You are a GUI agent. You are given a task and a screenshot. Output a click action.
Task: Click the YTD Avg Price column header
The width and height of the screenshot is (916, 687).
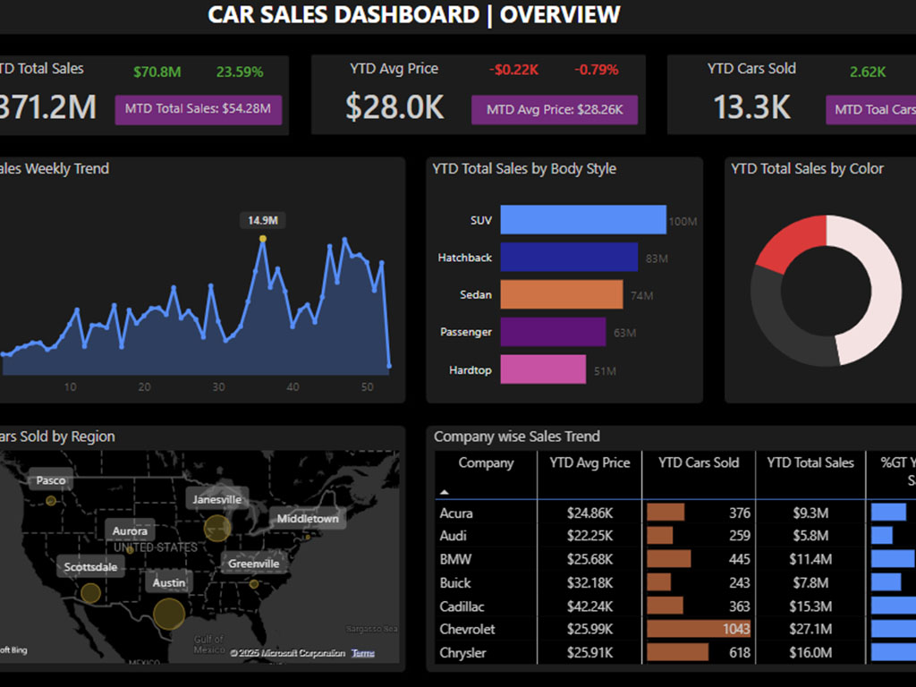point(589,462)
